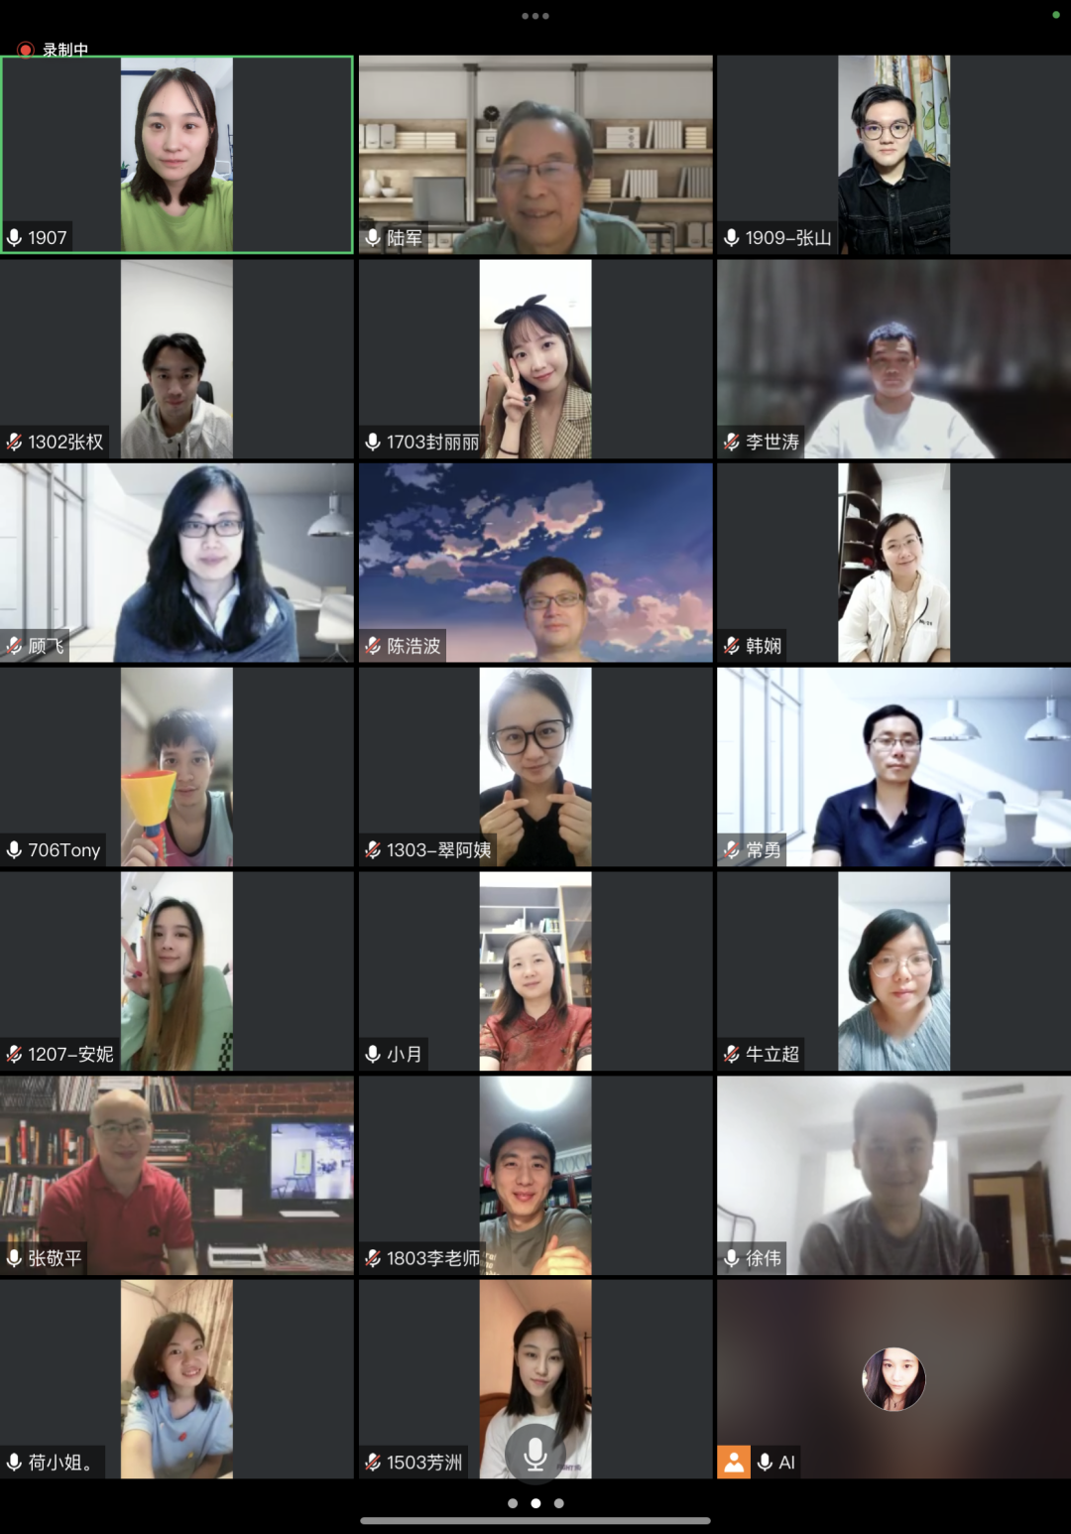Select the 张敬平 video tile

click(177, 1175)
